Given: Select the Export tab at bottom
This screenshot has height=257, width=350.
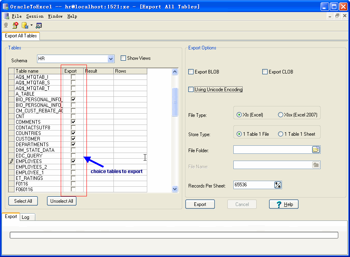Looking at the screenshot, I should click(x=11, y=216).
